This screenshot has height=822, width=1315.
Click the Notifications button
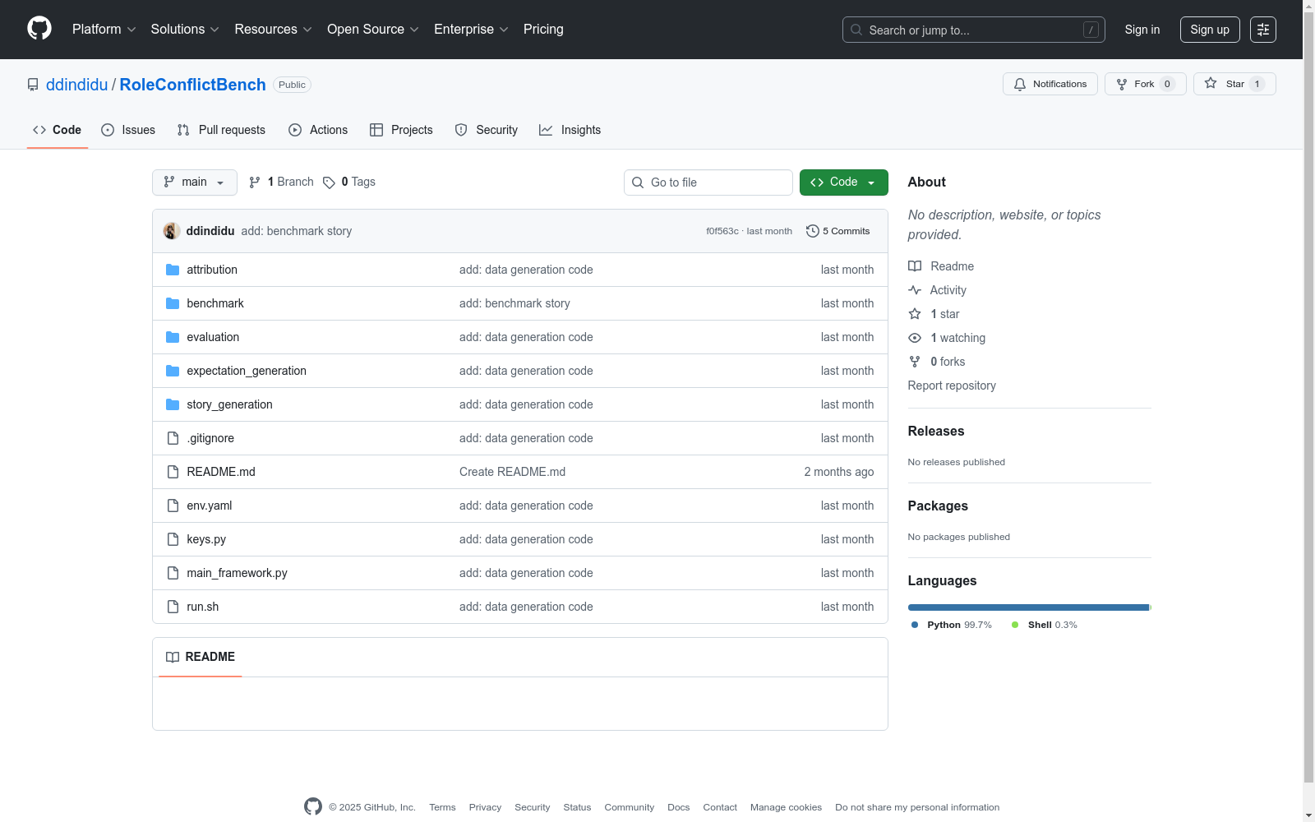point(1050,84)
